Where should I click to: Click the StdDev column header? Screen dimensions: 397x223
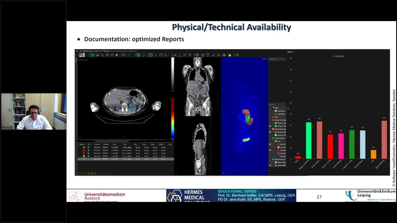point(161,144)
